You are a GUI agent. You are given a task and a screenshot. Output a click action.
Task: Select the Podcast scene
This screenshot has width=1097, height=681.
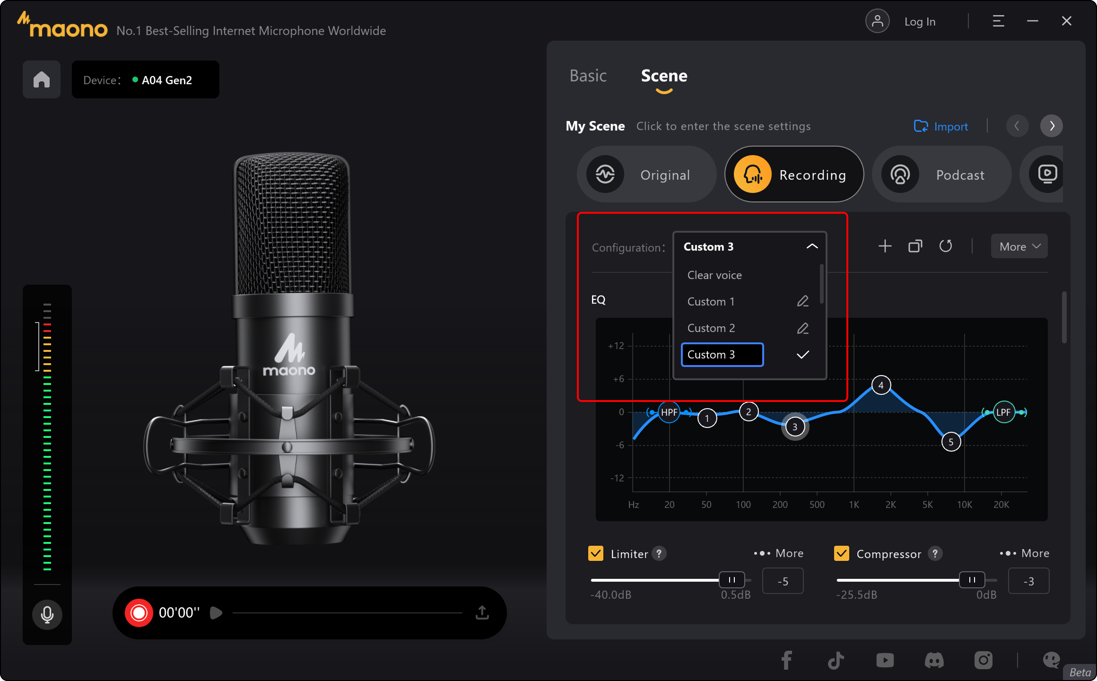pyautogui.click(x=941, y=174)
